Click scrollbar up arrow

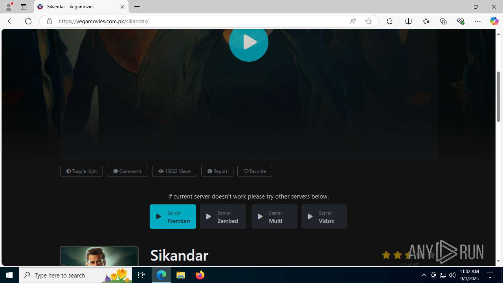(498, 33)
